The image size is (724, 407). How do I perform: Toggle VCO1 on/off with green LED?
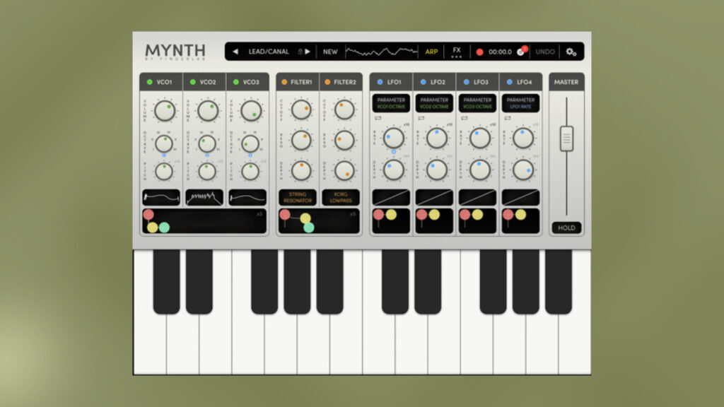[149, 82]
